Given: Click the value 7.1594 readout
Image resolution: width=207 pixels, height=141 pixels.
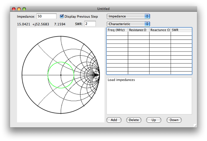Looking at the screenshot, I should pyautogui.click(x=60, y=24).
